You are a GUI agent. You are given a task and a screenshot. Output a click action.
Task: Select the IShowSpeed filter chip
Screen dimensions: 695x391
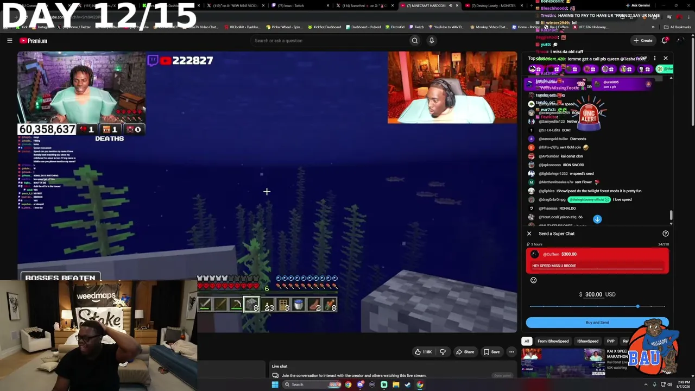click(587, 341)
